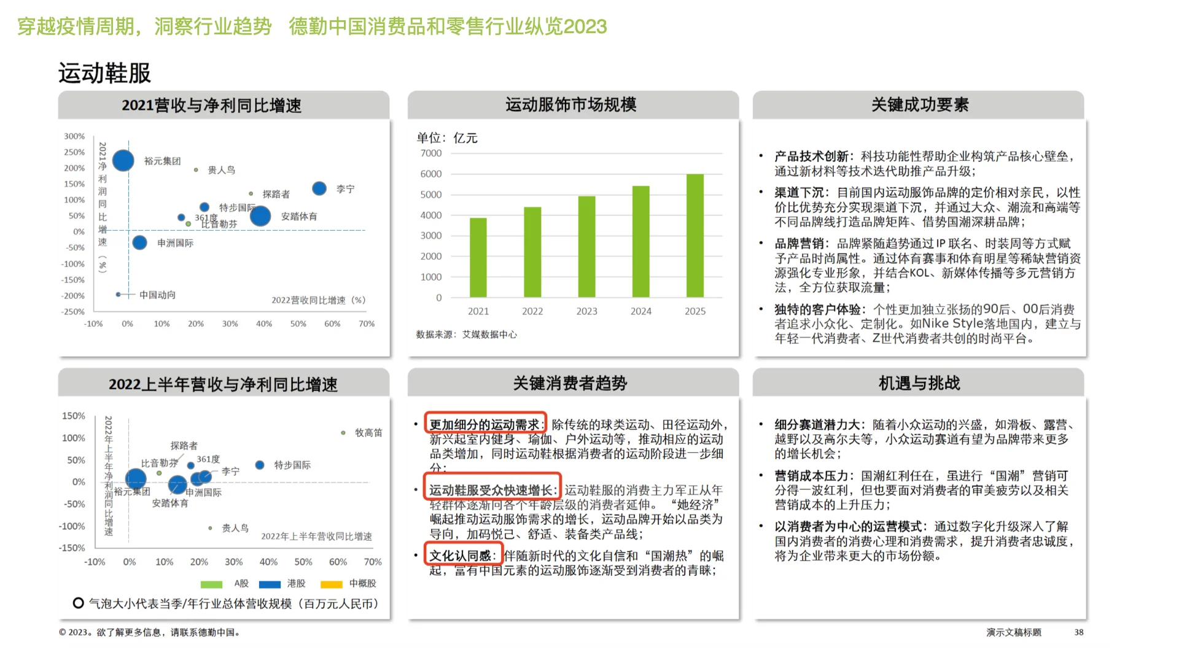
Task: Click the 运动服饰市场规模 section title
Action: point(570,104)
